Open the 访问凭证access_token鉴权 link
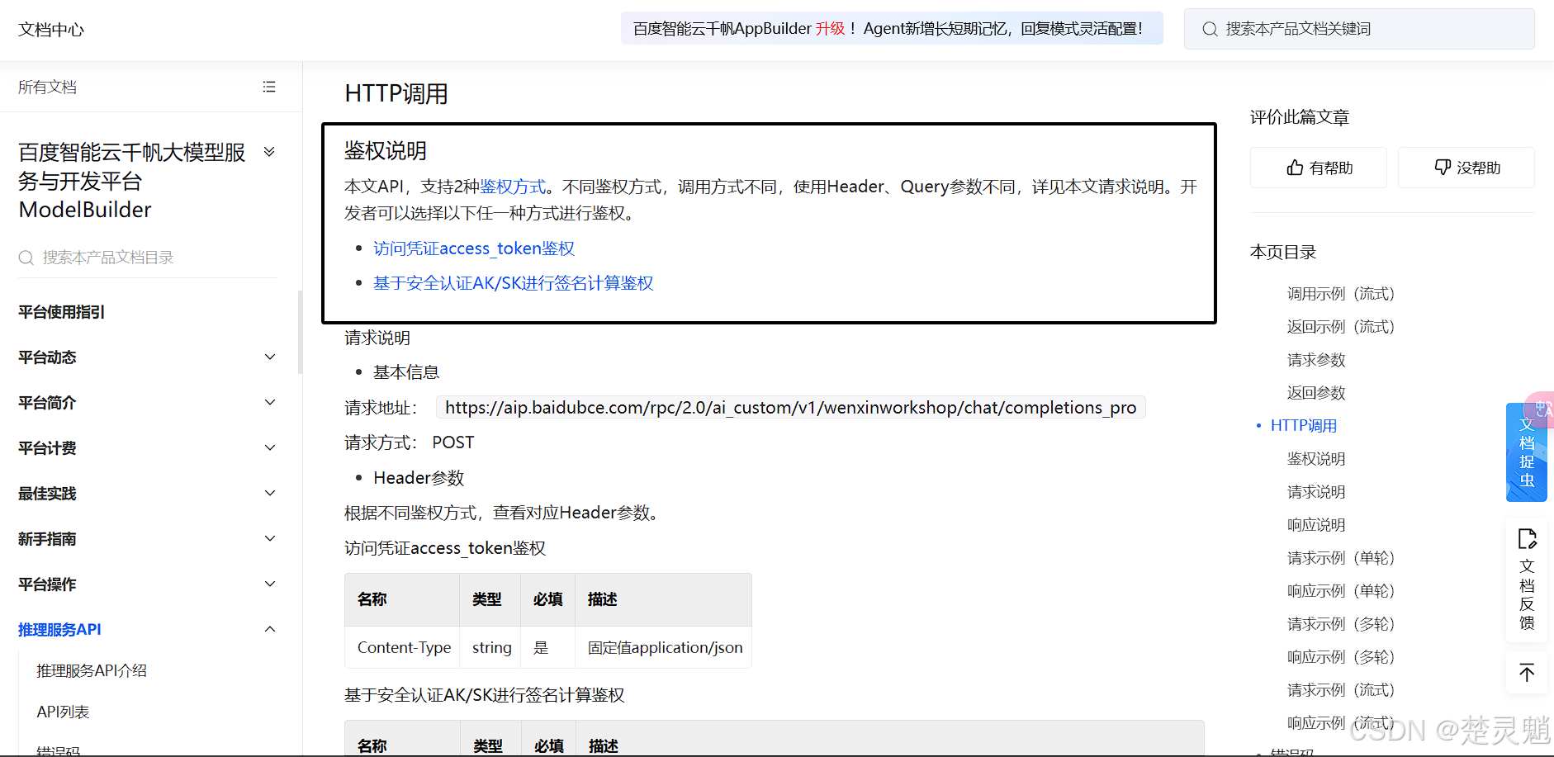This screenshot has width=1554, height=757. [474, 248]
